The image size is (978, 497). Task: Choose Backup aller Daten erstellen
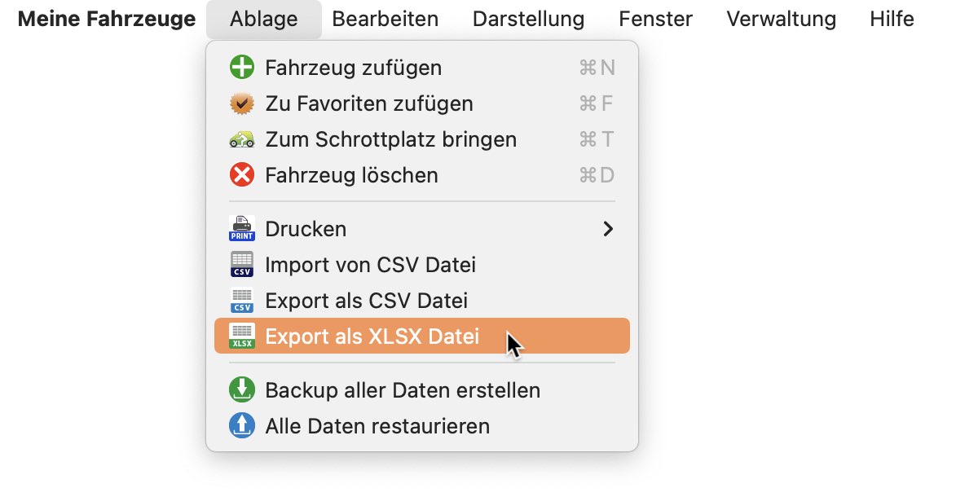(x=422, y=390)
